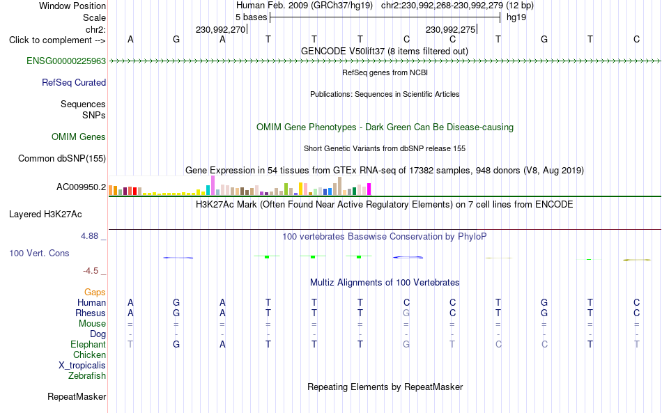Click the Window Position label

tap(72, 6)
